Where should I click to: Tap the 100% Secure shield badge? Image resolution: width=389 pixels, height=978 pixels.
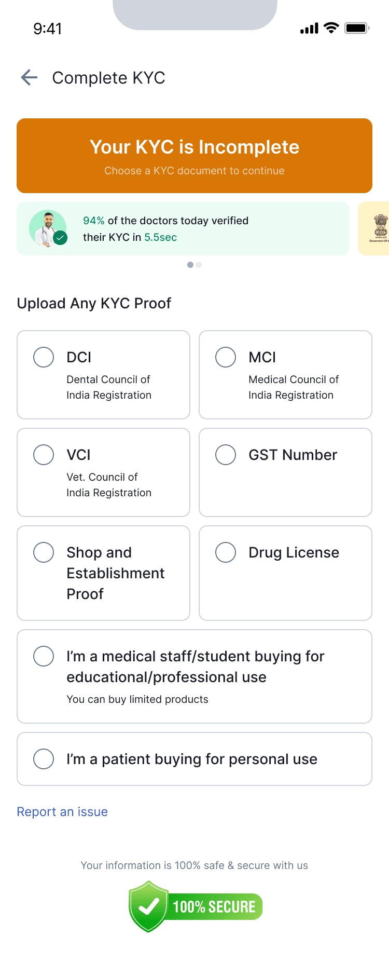195,906
